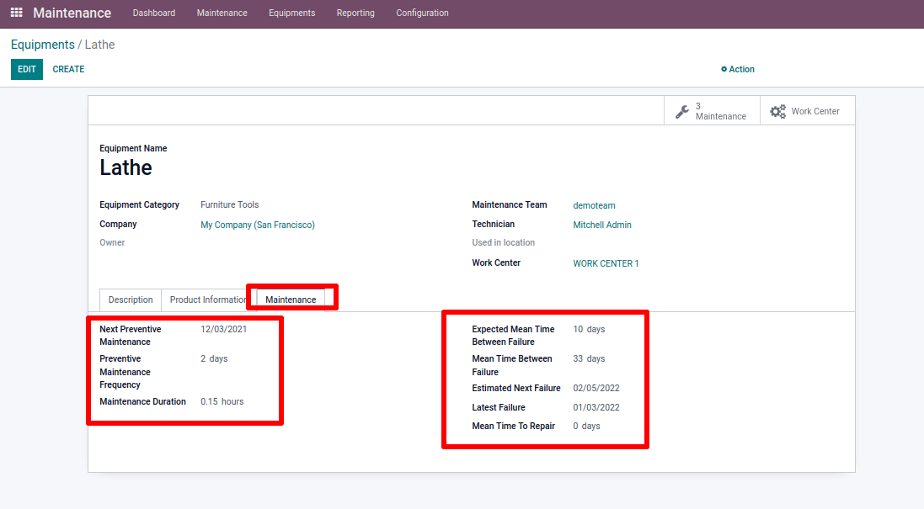This screenshot has width=924, height=509.
Task: Click the EDIT button
Action: tap(26, 69)
